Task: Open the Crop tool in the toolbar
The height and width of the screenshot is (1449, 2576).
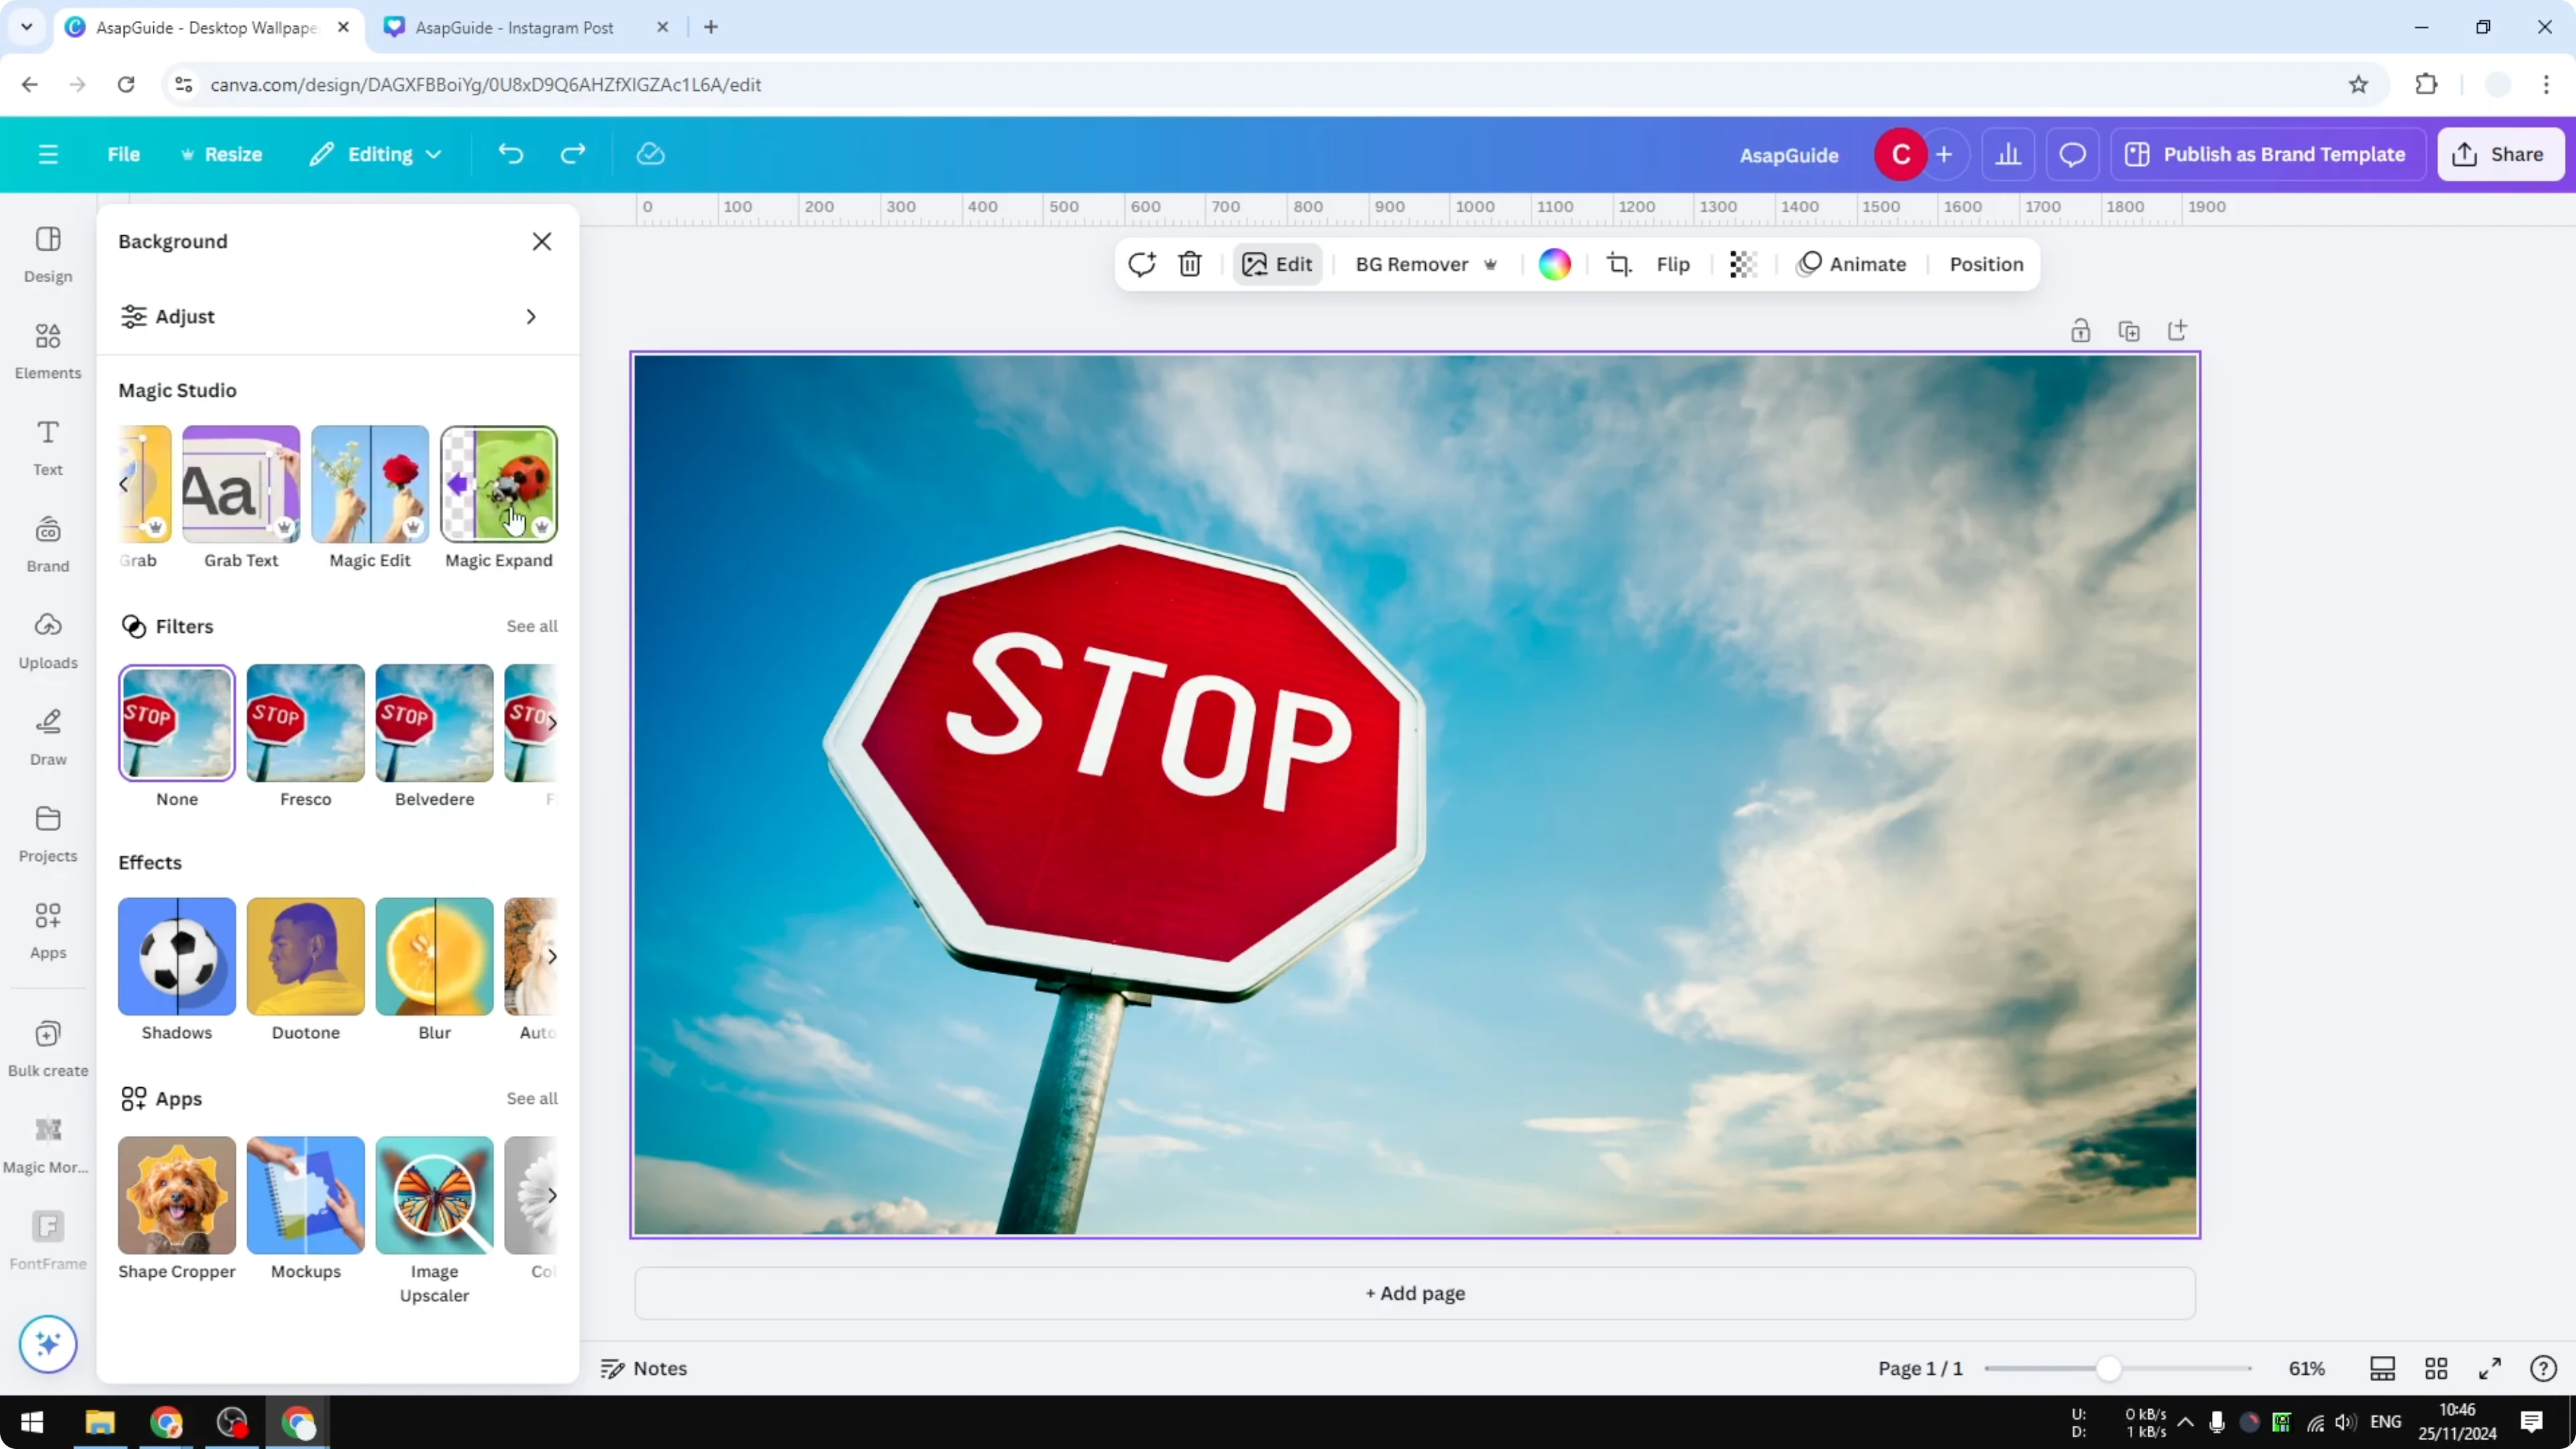Action: coord(1619,263)
